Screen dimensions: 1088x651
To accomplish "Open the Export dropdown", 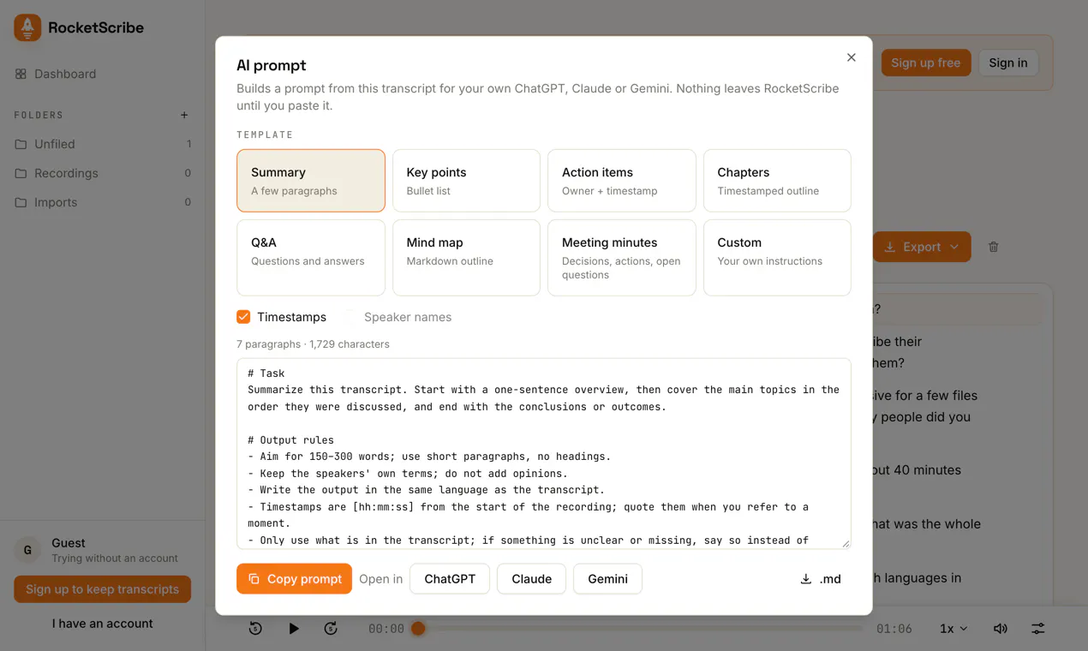I will pos(922,247).
